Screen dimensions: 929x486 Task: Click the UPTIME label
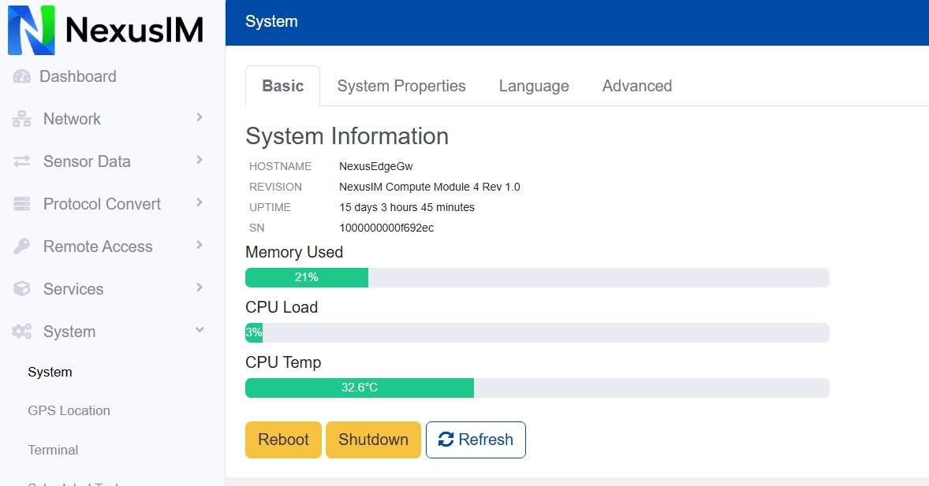[270, 208]
